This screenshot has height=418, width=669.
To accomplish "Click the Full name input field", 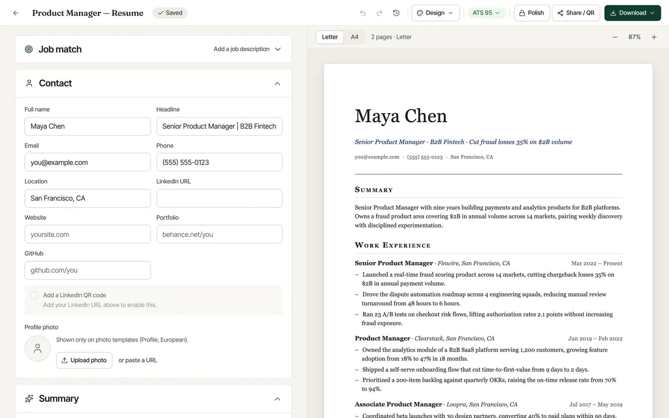I will [87, 126].
